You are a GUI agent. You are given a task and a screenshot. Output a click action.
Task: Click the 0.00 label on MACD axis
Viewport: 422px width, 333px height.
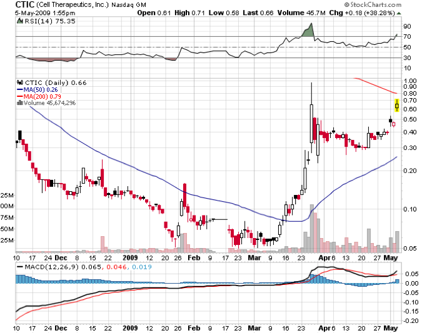tap(412, 283)
